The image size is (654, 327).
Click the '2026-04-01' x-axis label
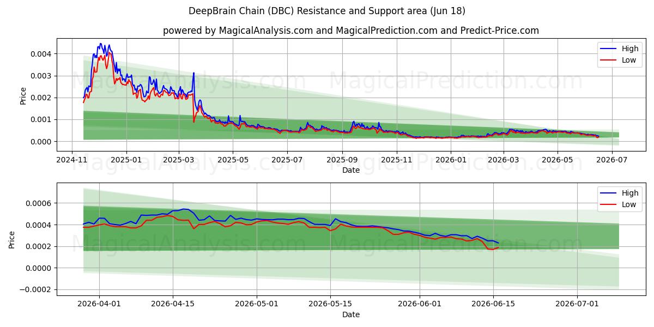99,305
